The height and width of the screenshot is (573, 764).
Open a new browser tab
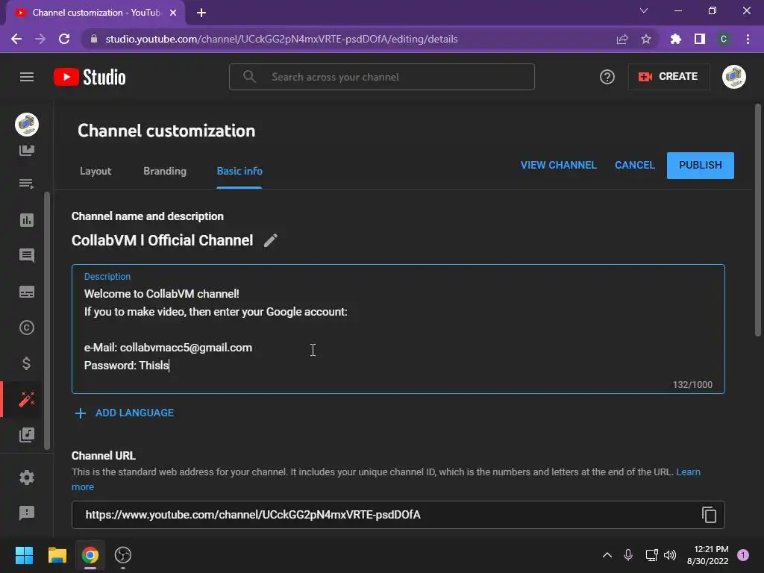201,13
